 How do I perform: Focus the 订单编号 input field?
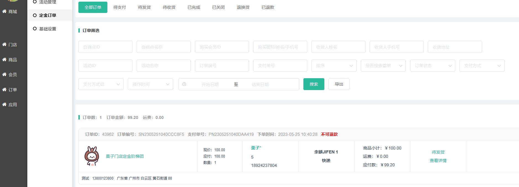pyautogui.click(x=222, y=66)
